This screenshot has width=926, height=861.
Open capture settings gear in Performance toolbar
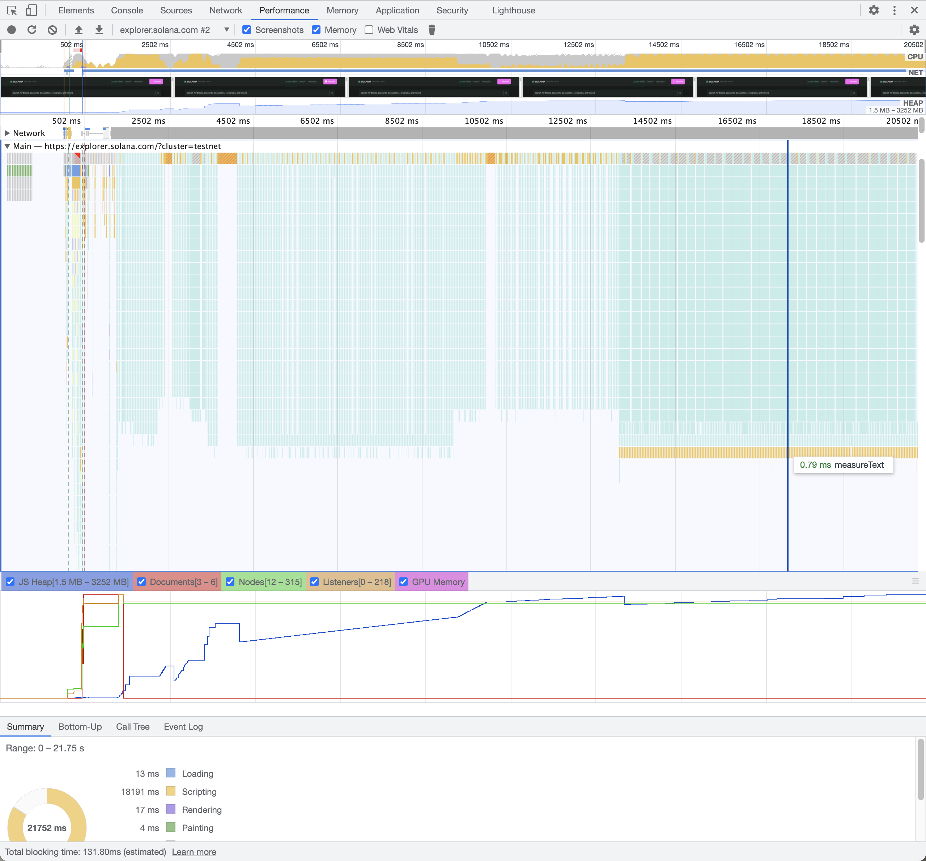click(x=914, y=30)
